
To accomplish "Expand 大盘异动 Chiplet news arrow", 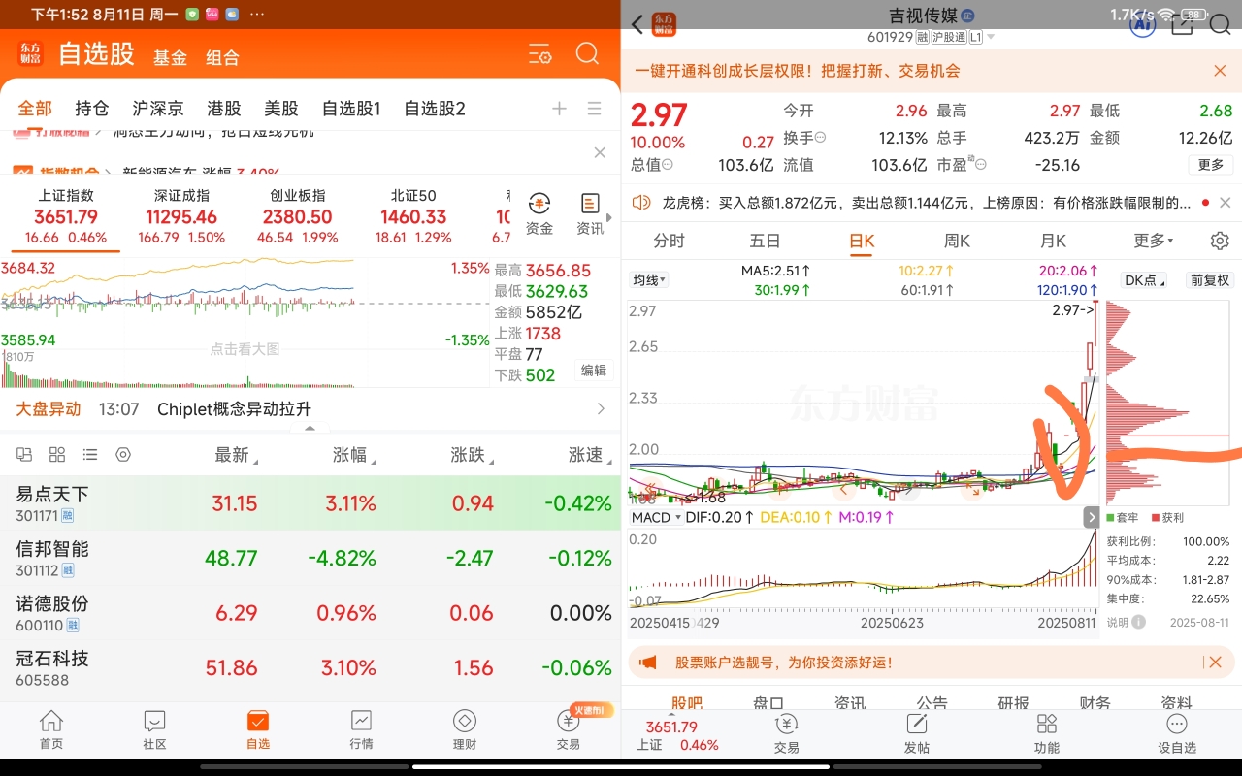I will tap(601, 409).
